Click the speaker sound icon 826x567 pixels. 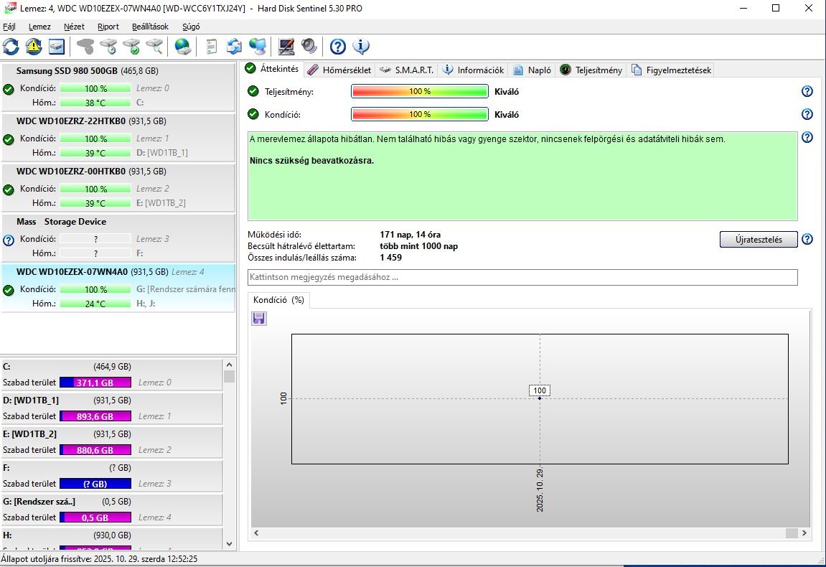pyautogui.click(x=309, y=47)
